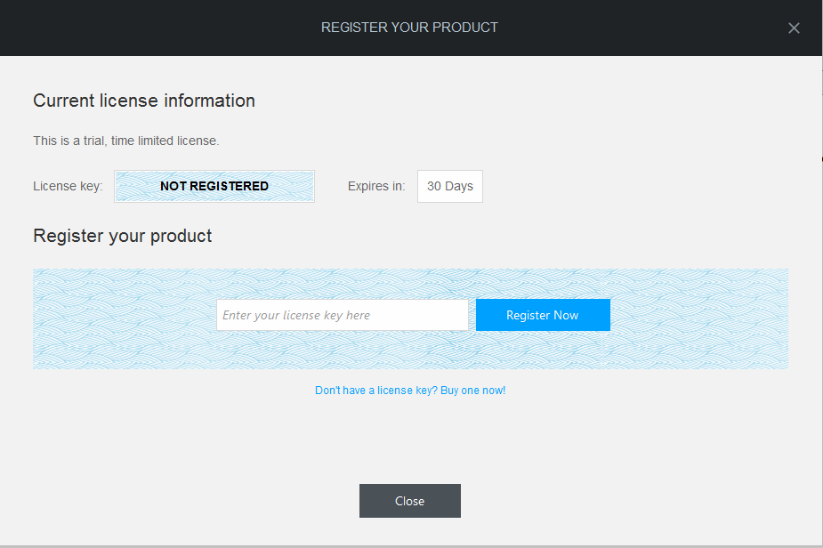Click the 30 Days expiry box
The height and width of the screenshot is (548, 823).
450,186
